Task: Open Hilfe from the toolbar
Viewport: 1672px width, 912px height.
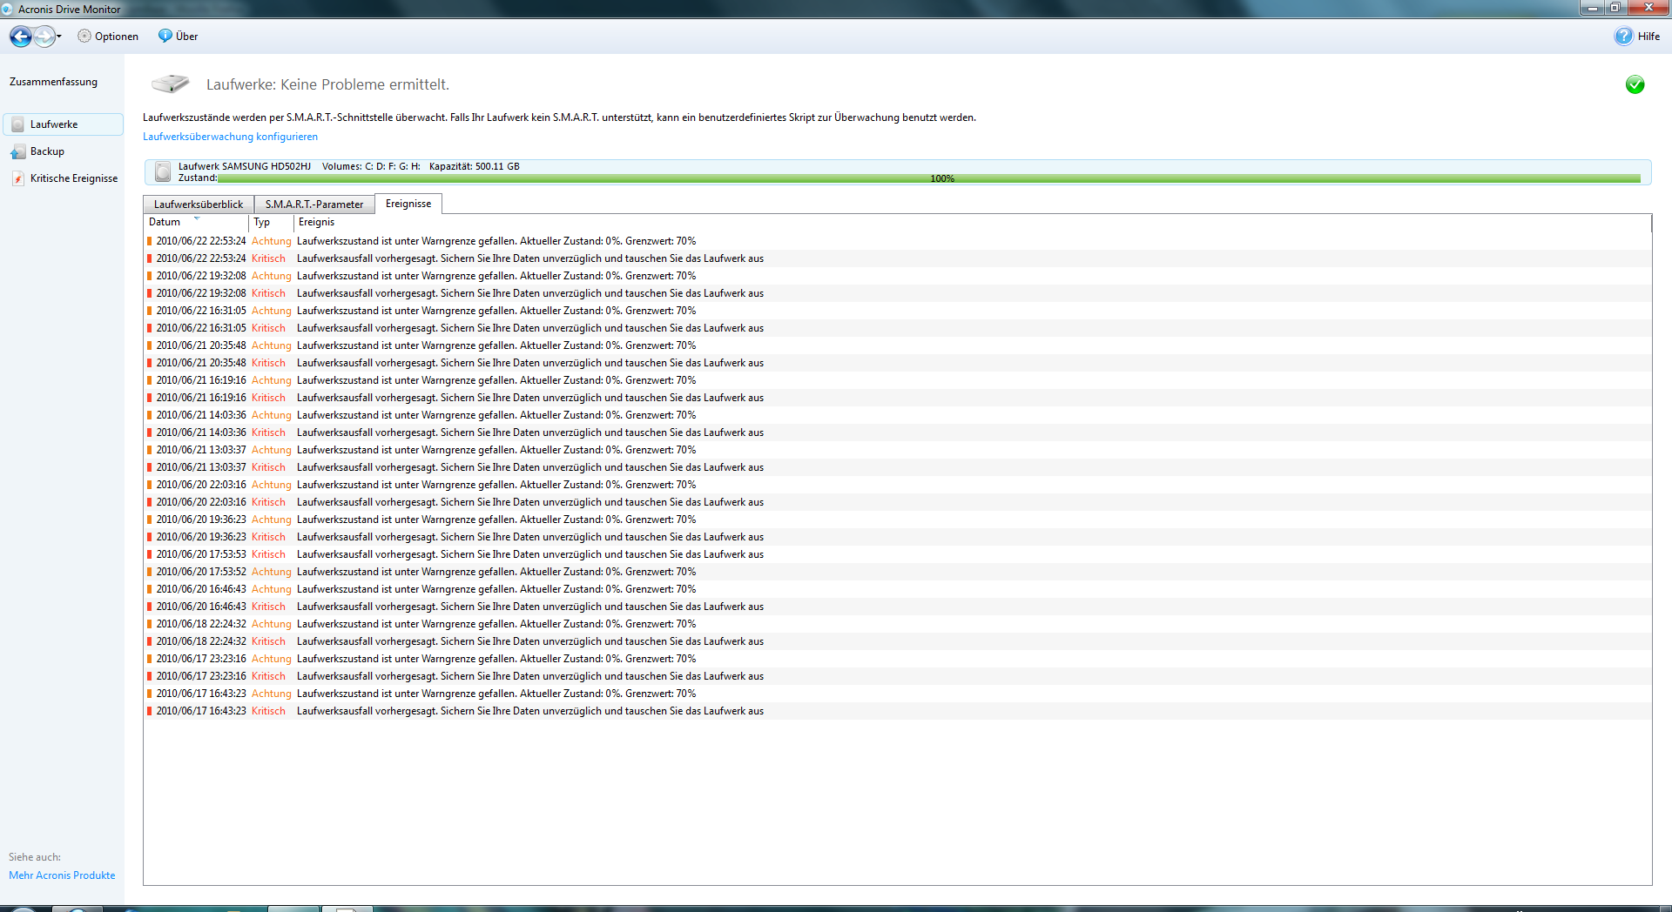Action: click(1637, 37)
